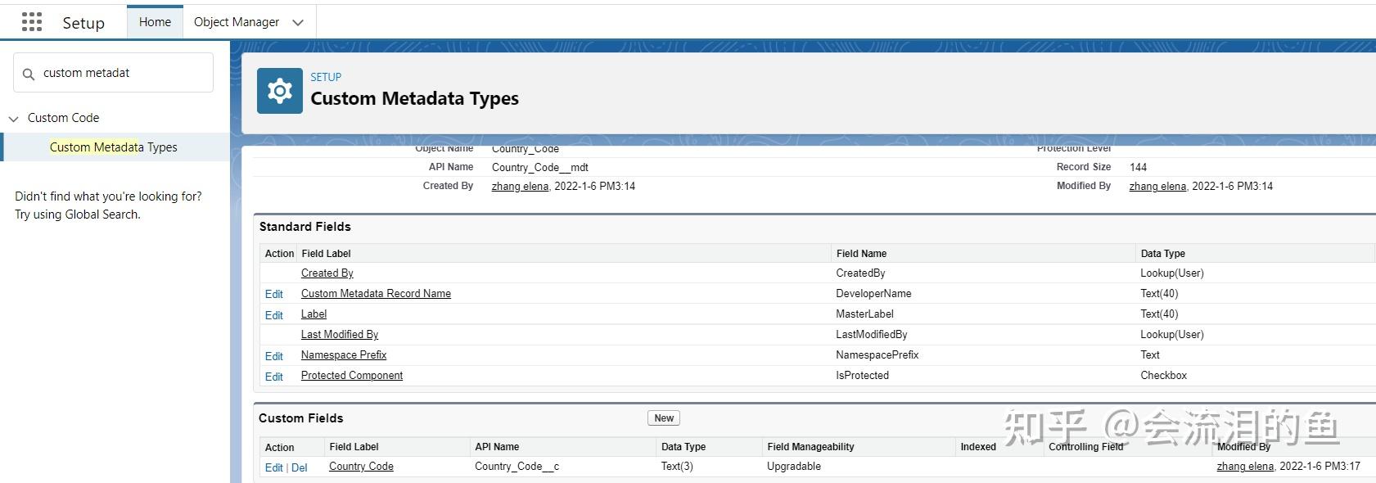Click the Controlling Field column header
Image resolution: width=1376 pixels, height=483 pixels.
click(x=1086, y=447)
